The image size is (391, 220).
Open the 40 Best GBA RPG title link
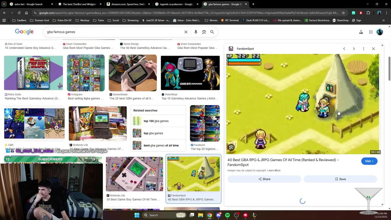tap(283, 162)
